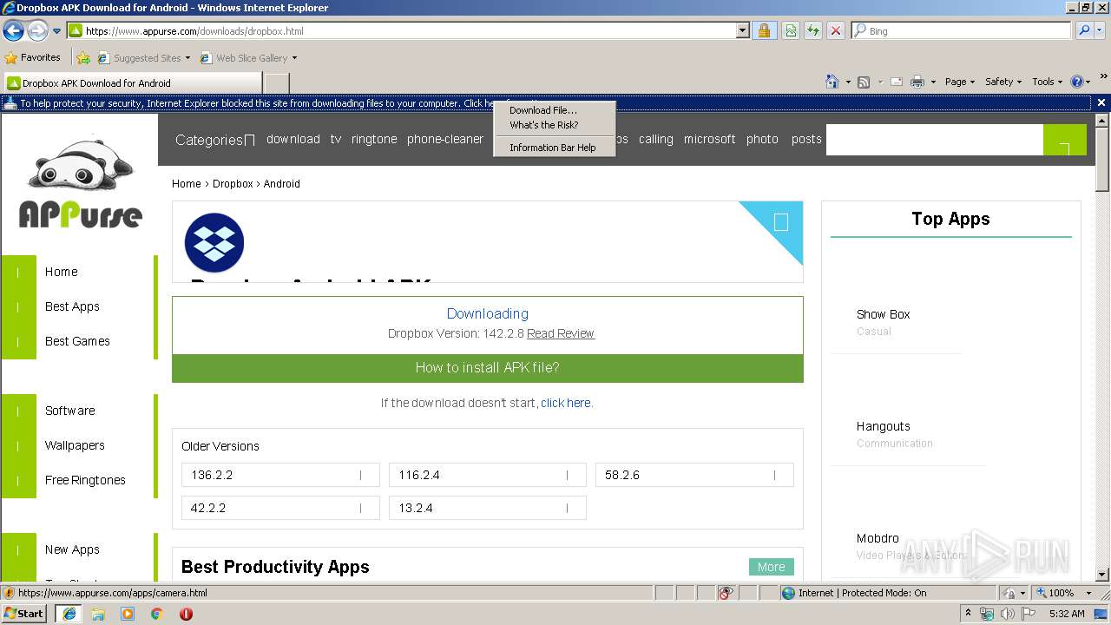
Task: Choose Download File... from context menu
Action: click(555, 110)
